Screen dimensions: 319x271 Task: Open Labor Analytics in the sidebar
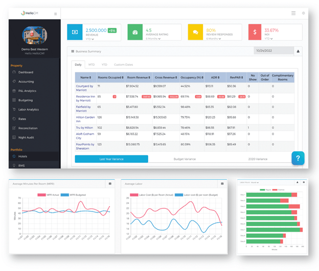coord(29,110)
